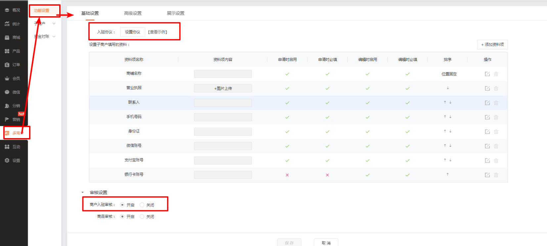Expand 资金对账 submenu chevron
Viewport: 547px width, 246px height.
click(54, 36)
